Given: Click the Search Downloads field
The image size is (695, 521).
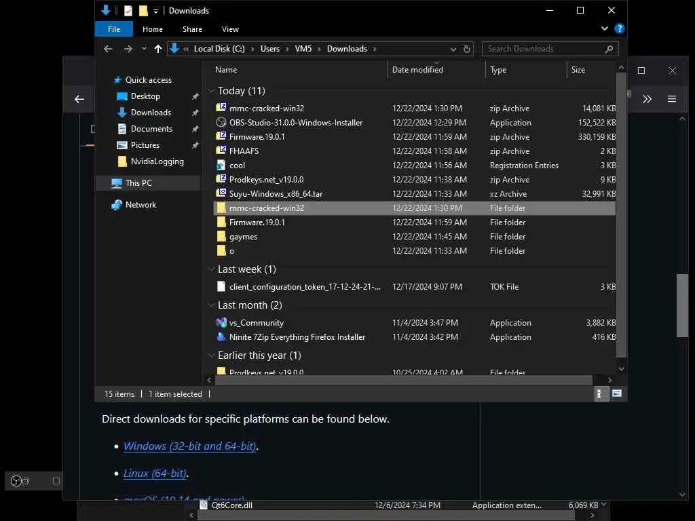Looking at the screenshot, I should tap(550, 49).
